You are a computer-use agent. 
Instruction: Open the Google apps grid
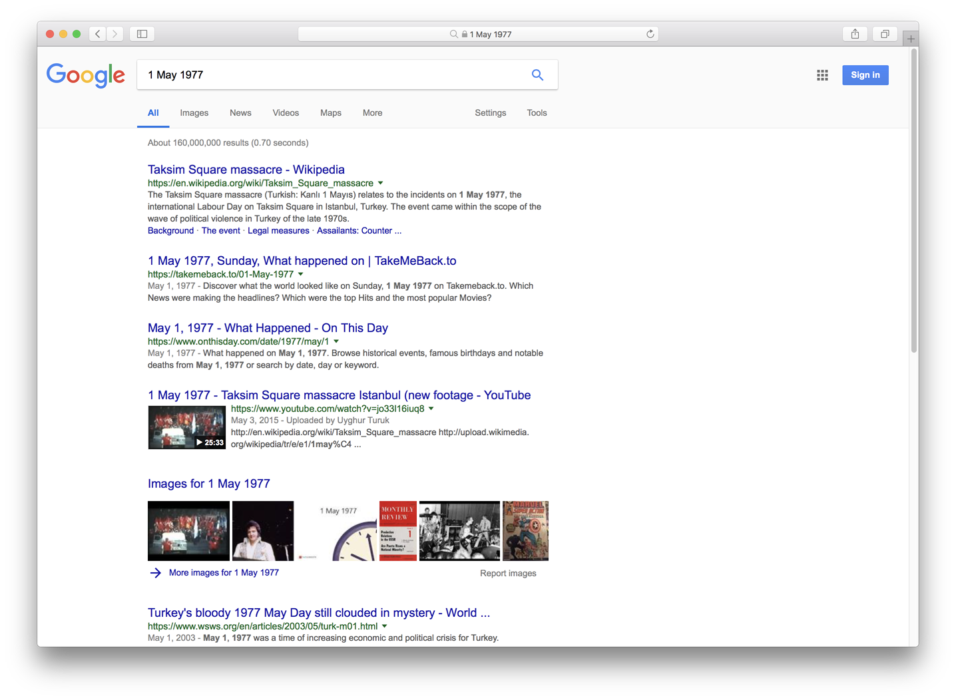822,75
